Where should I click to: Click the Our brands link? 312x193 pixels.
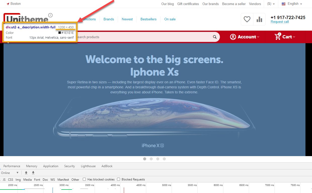211,4
